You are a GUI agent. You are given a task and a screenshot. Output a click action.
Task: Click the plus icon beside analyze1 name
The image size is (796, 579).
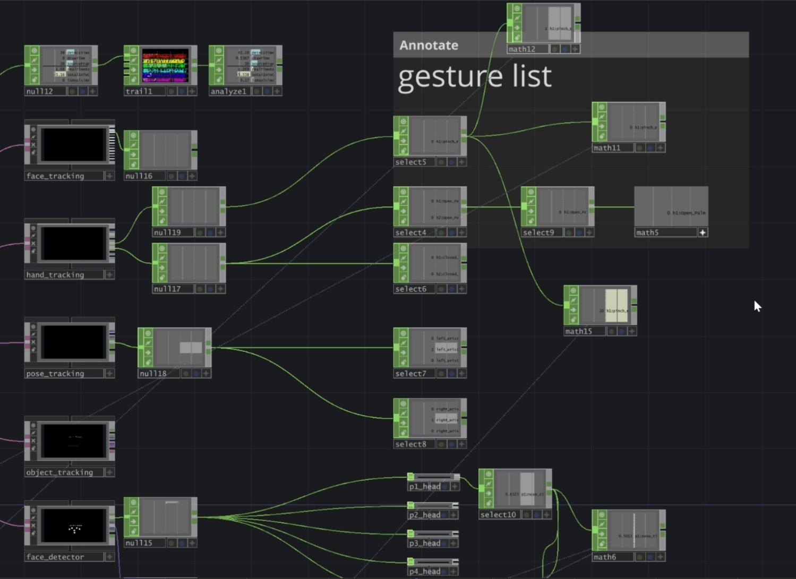[276, 91]
